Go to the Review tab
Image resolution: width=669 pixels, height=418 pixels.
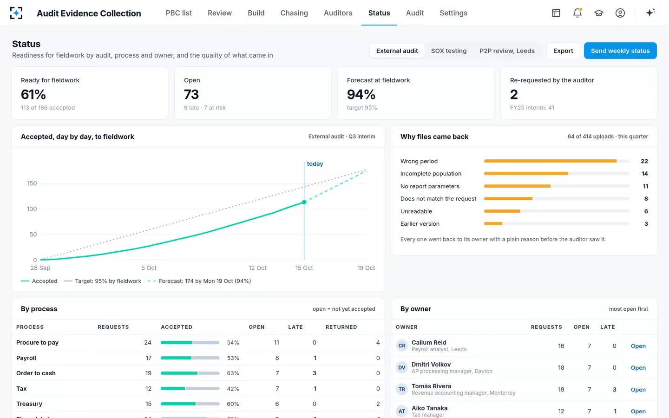[220, 13]
